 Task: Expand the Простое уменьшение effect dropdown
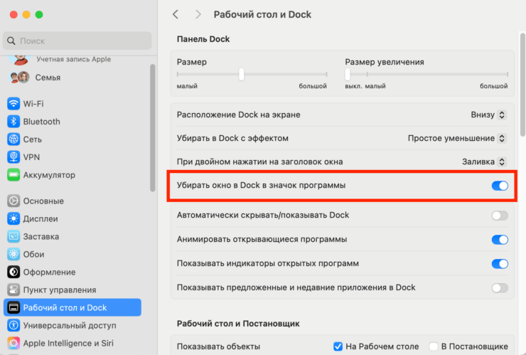[x=457, y=138]
